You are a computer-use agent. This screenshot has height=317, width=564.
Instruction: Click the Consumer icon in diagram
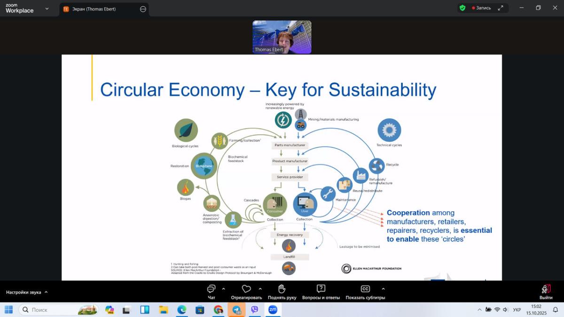coord(275,205)
